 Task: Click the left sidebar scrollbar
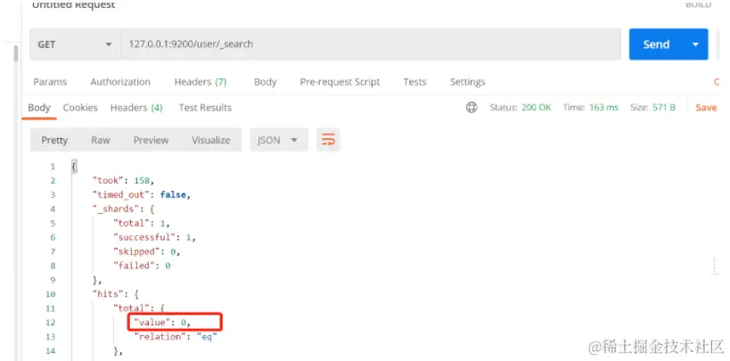coord(16,53)
